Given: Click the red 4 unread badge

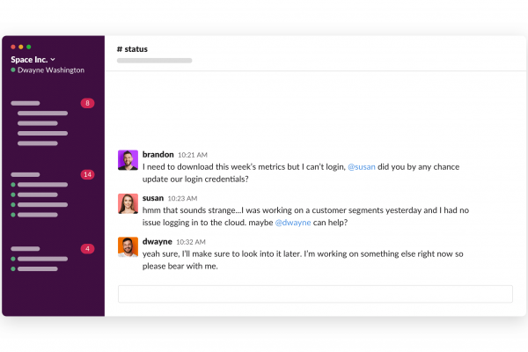Looking at the screenshot, I should pos(87,249).
